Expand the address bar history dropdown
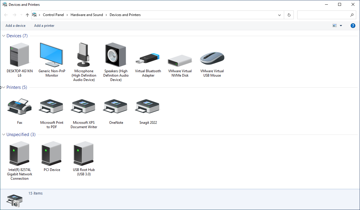Viewport: 360px width, 210px height. point(279,15)
